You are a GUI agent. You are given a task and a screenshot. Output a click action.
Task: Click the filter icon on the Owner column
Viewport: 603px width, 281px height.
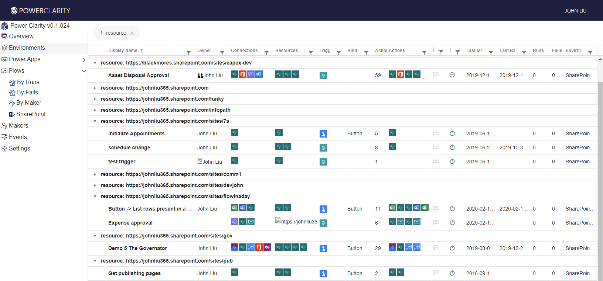222,53
